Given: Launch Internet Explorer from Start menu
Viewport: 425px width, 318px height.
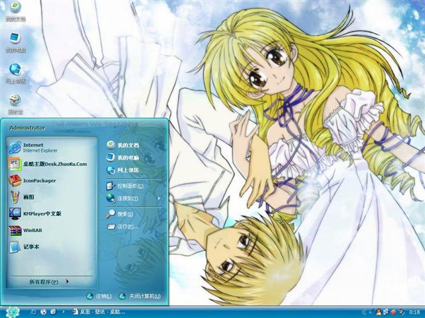Looking at the screenshot, I should click(x=52, y=148).
